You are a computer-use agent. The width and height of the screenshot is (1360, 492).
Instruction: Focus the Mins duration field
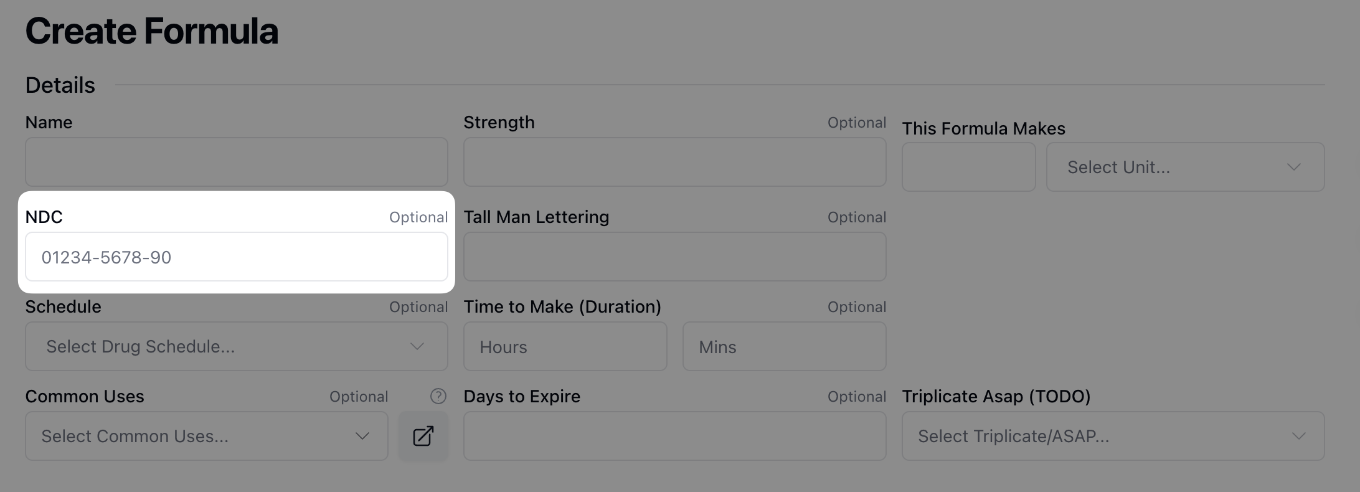pos(784,346)
